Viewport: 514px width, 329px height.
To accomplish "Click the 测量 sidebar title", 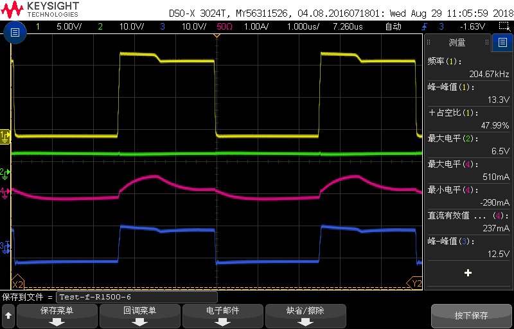I will (457, 42).
